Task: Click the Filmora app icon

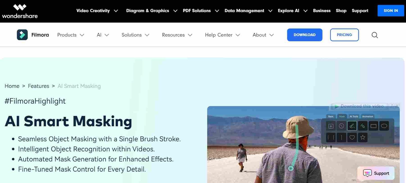Action: (x=22, y=35)
